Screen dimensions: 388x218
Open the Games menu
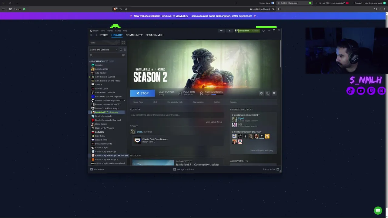118,31
